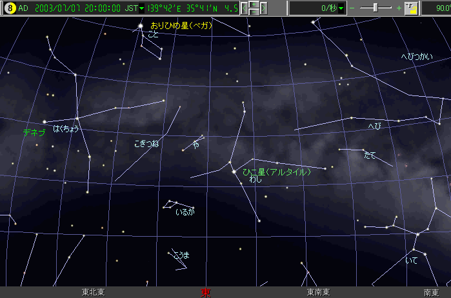Select the 東南東 direction label

318,292
